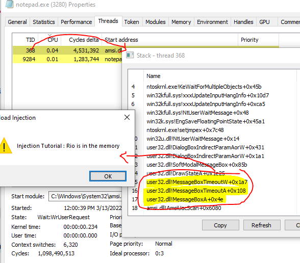Open the Statistics tab

click(x=44, y=22)
